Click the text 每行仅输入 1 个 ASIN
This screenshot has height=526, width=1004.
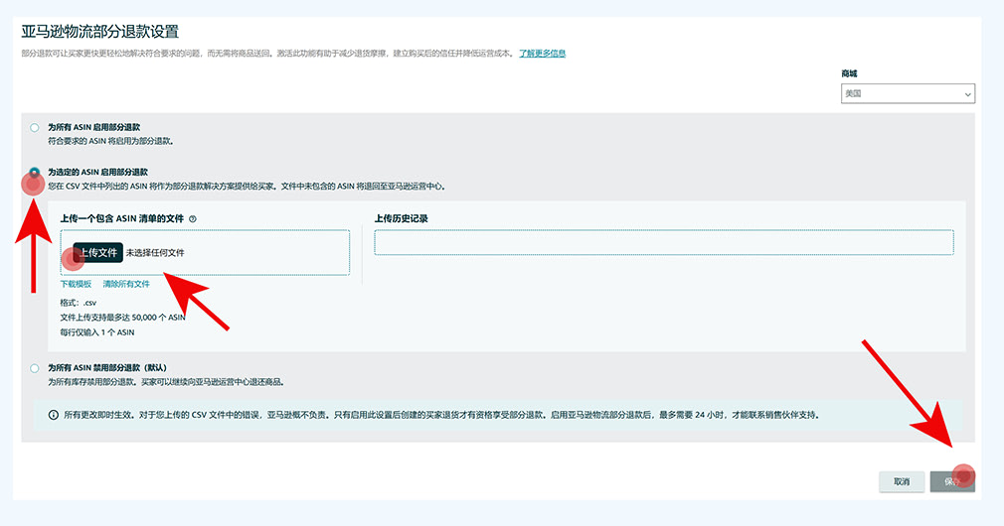pyautogui.click(x=97, y=332)
